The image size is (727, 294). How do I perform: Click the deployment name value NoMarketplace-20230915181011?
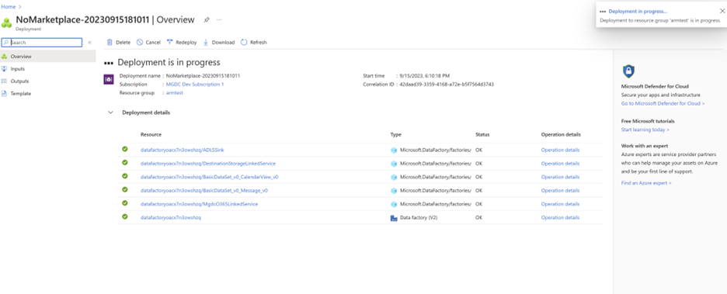[203, 75]
